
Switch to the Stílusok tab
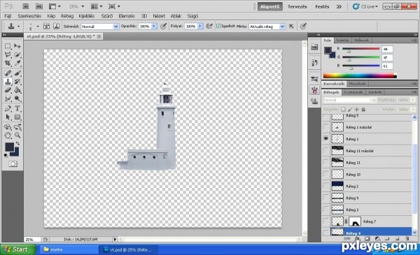coord(361,40)
